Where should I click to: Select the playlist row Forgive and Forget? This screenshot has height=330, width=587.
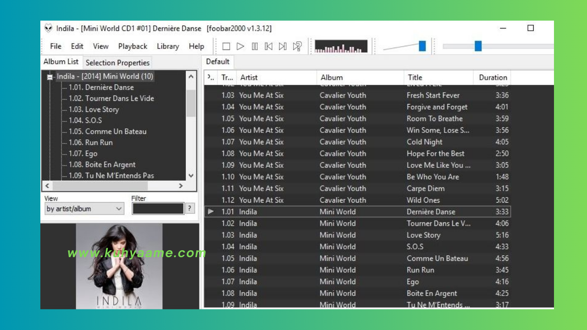[357, 107]
